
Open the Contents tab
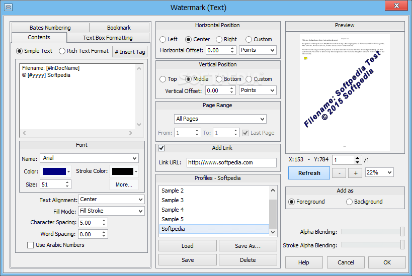[x=39, y=37]
